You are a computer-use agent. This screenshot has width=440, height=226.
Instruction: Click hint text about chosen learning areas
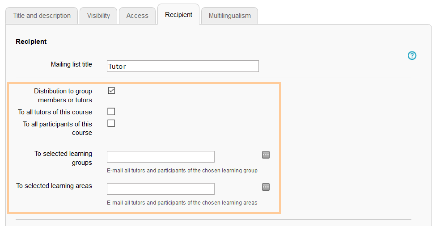(x=182, y=203)
